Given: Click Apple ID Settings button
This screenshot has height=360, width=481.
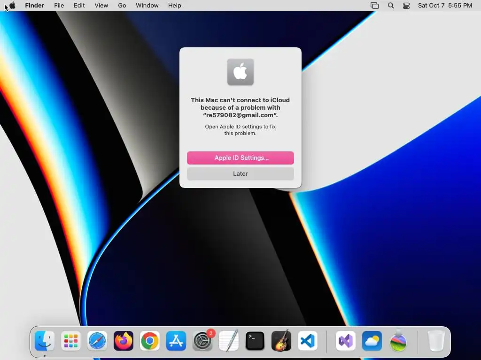Looking at the screenshot, I should click(240, 158).
